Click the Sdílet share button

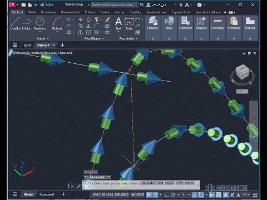point(47,5)
